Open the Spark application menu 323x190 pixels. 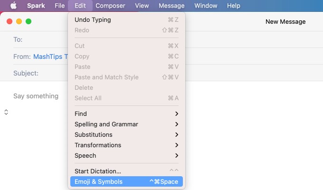click(36, 6)
